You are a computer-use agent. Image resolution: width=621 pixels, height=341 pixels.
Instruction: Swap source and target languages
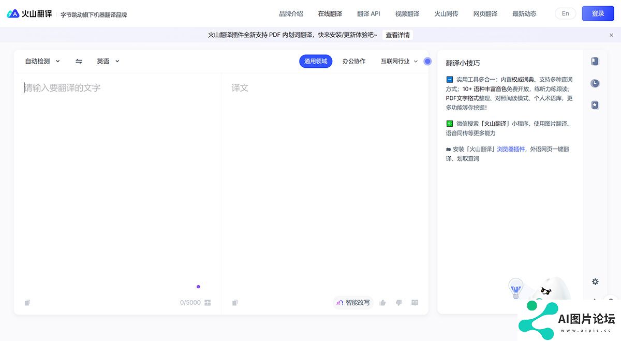click(79, 61)
